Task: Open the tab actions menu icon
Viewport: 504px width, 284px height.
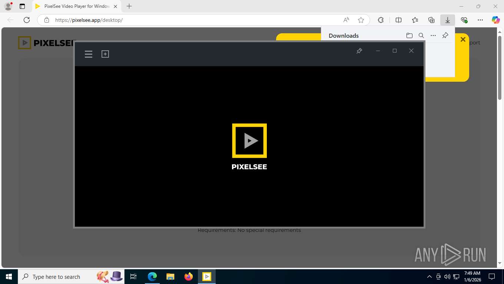Action: coord(22,6)
